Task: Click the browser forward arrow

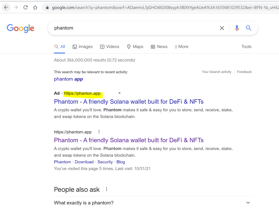Action: (16, 8)
